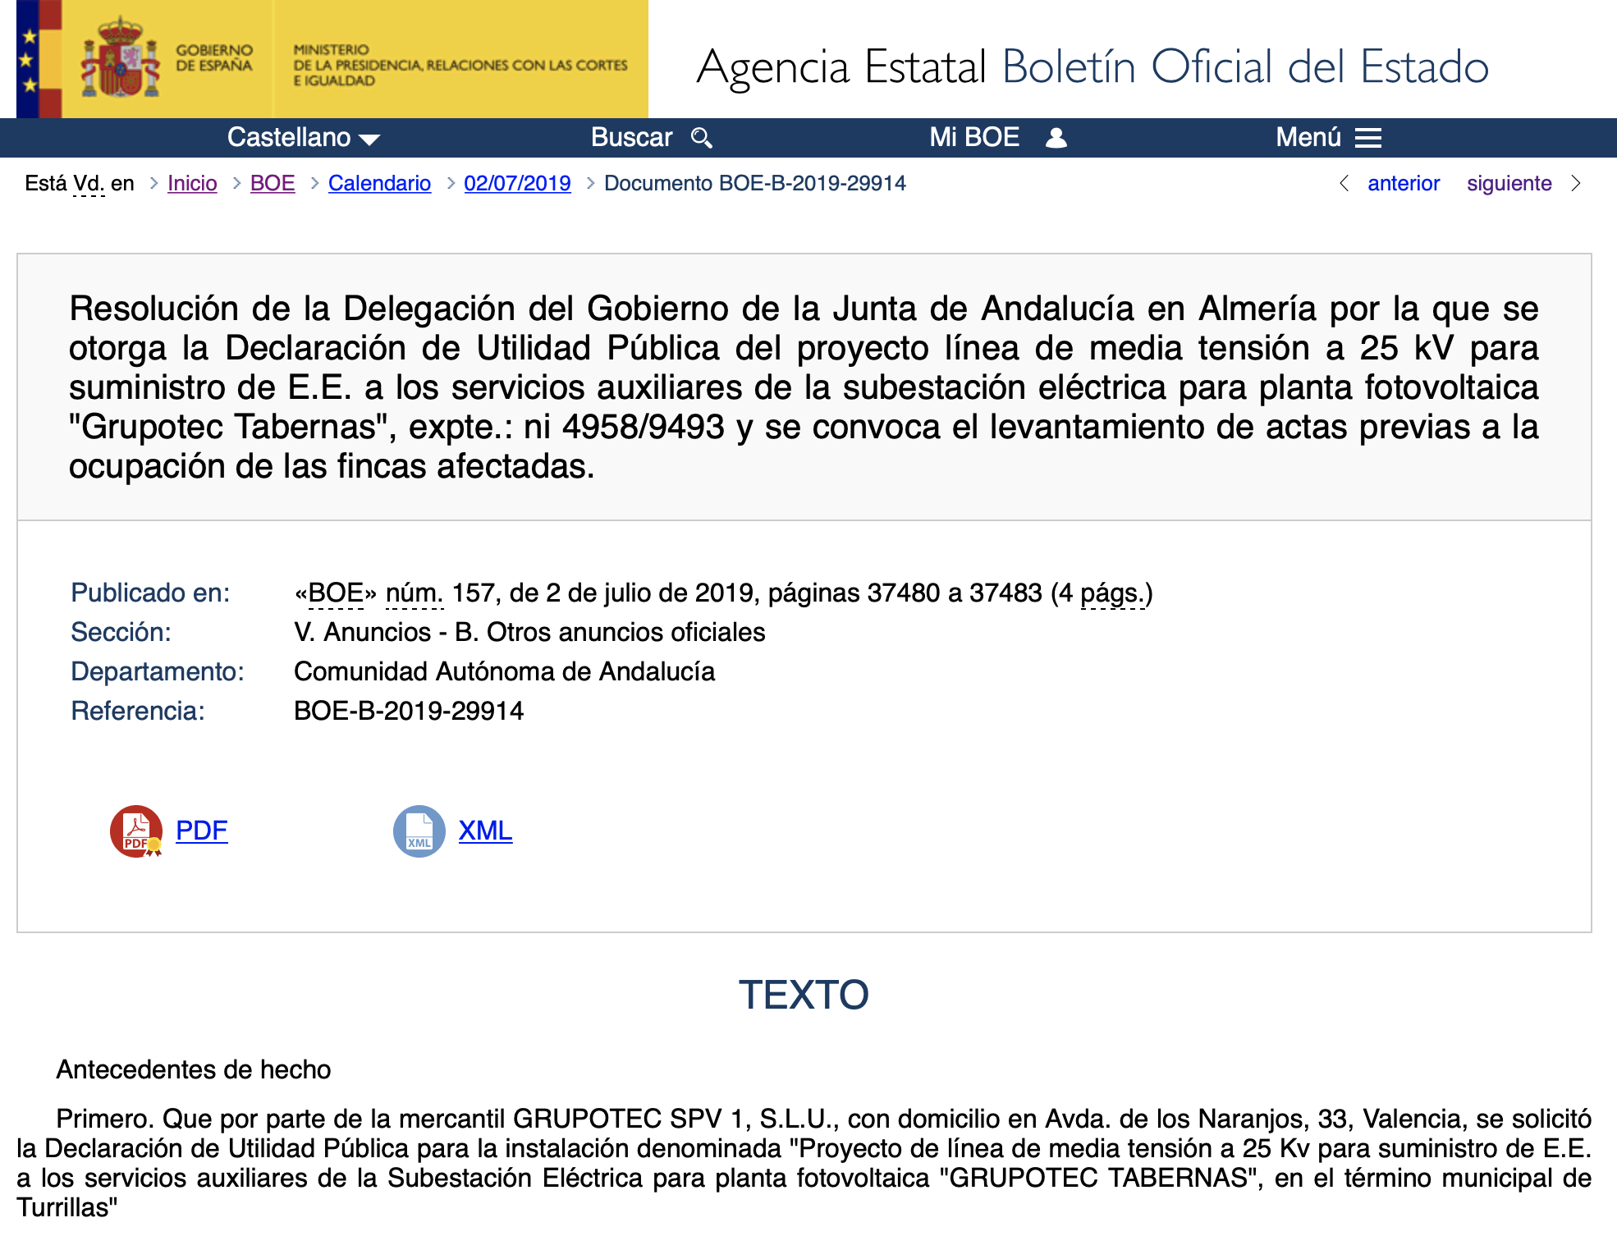This screenshot has width=1617, height=1236.
Task: Open the Menú navigation item
Action: [1329, 138]
